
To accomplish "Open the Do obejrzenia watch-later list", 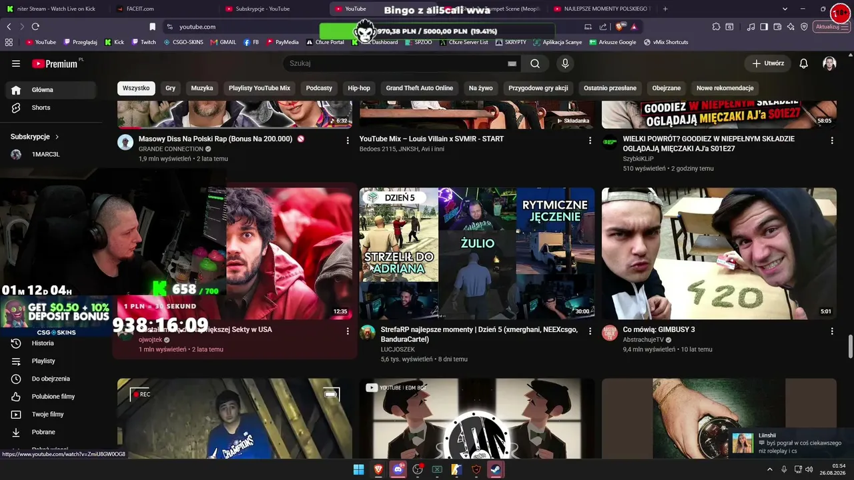I will click(x=51, y=379).
